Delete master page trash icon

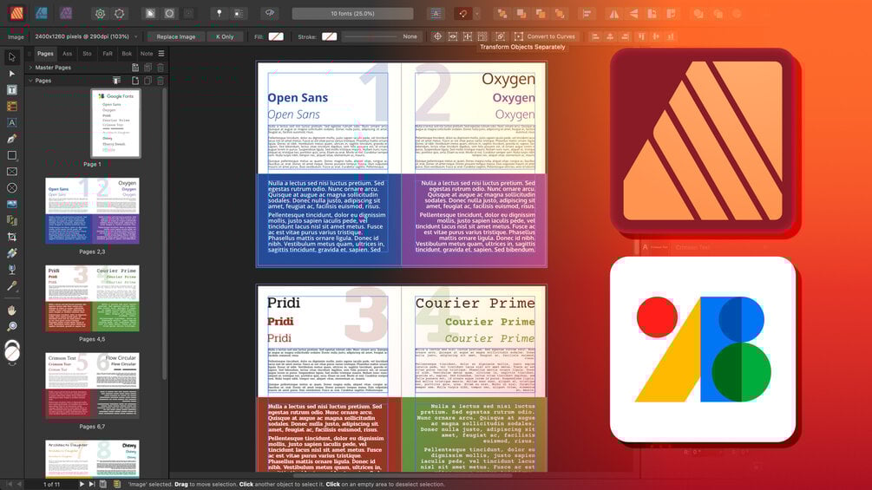coord(161,68)
